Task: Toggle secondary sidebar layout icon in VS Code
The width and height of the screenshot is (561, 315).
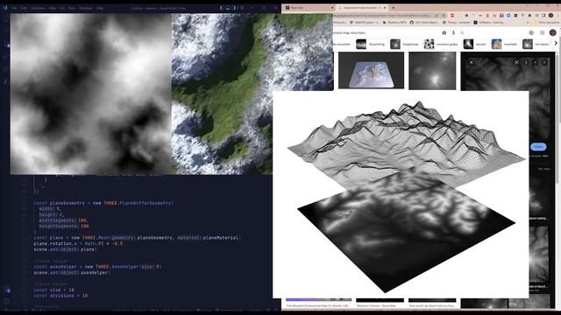Action: tap(234, 8)
